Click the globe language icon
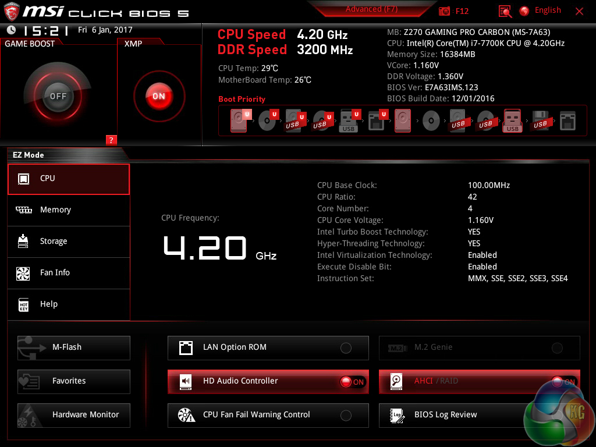The height and width of the screenshot is (447, 596). point(524,11)
